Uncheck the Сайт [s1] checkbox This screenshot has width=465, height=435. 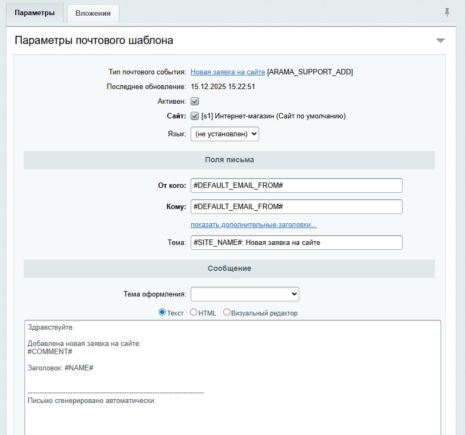pyautogui.click(x=195, y=116)
